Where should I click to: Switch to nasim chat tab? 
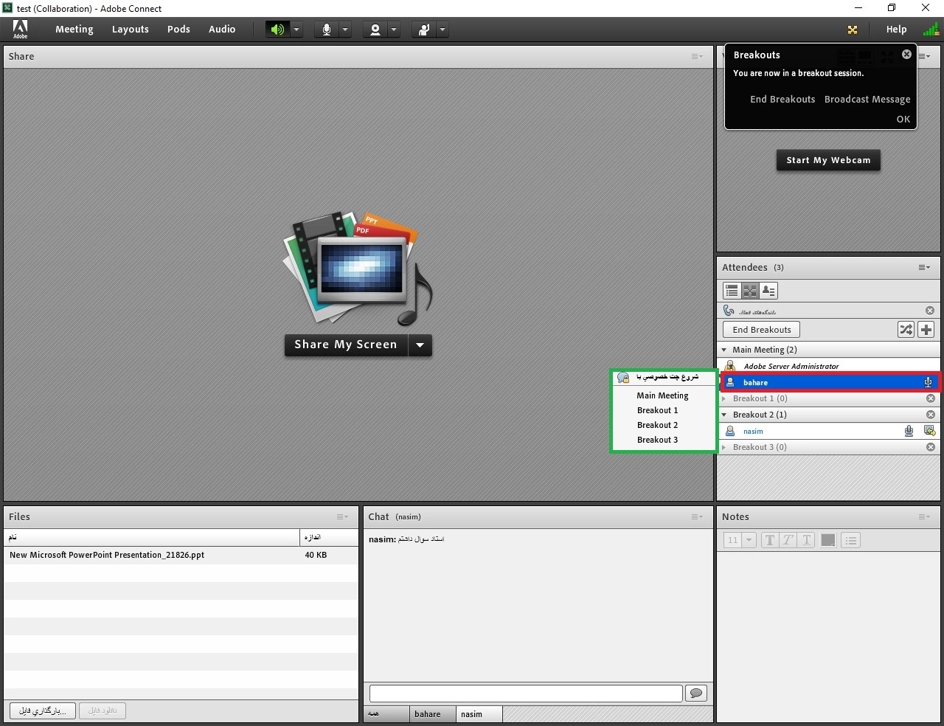tap(479, 714)
